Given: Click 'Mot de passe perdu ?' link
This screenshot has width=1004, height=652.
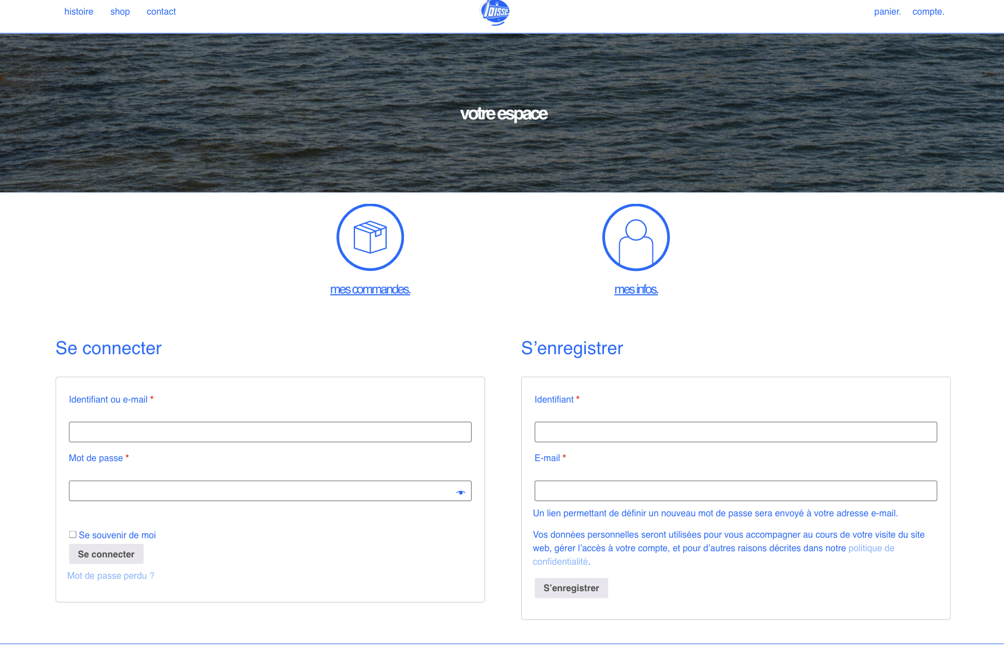Looking at the screenshot, I should [110, 575].
